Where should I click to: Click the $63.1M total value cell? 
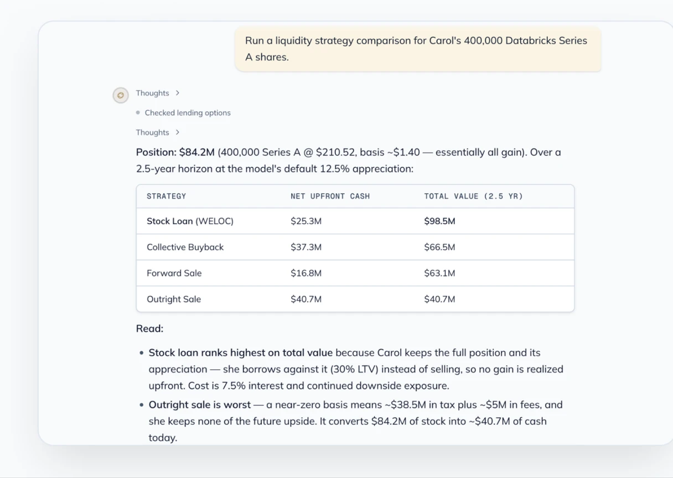point(439,273)
